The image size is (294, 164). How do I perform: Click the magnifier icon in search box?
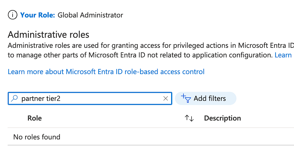(14, 98)
